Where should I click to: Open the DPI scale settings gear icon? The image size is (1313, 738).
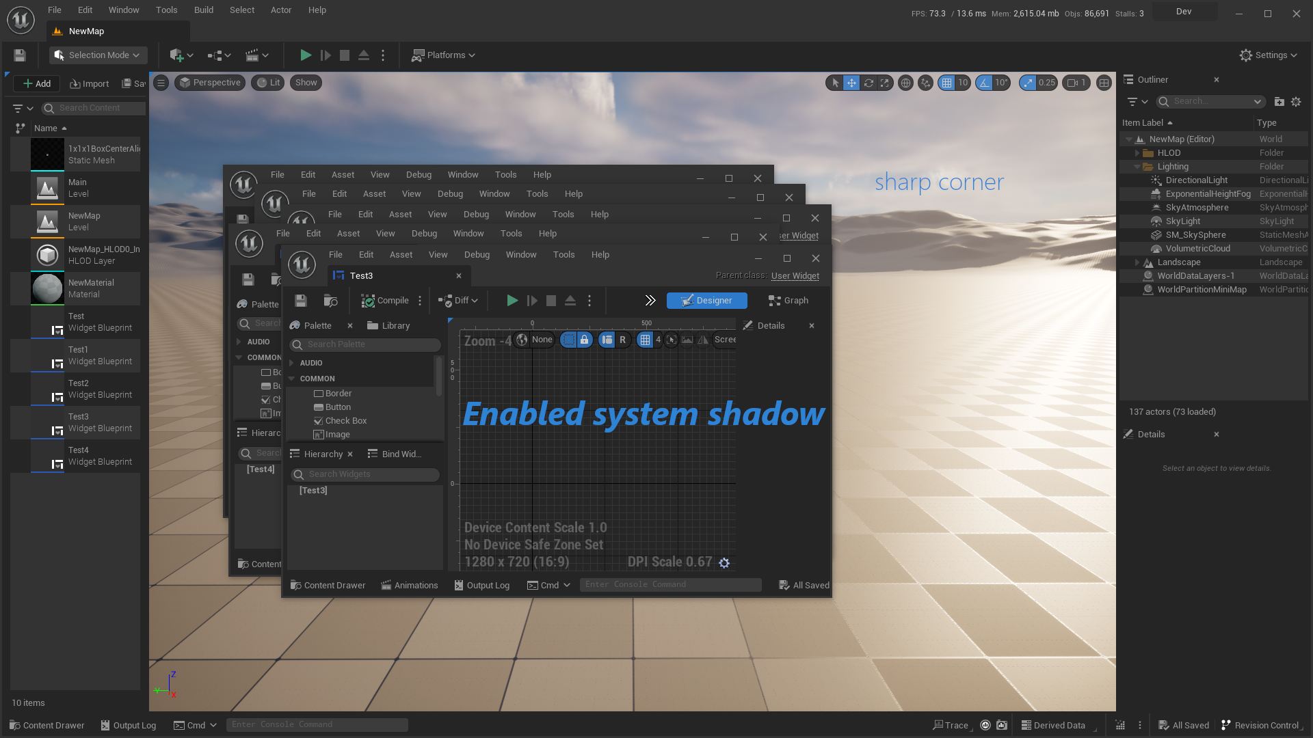(724, 563)
